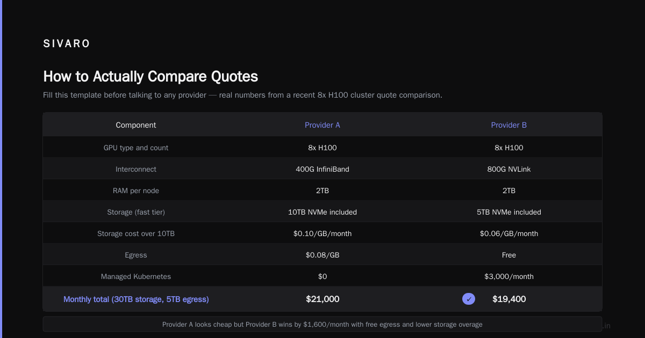Viewport: 645px width, 338px height.
Task: Select the $21,000 total for Provider A
Action: [x=322, y=299]
